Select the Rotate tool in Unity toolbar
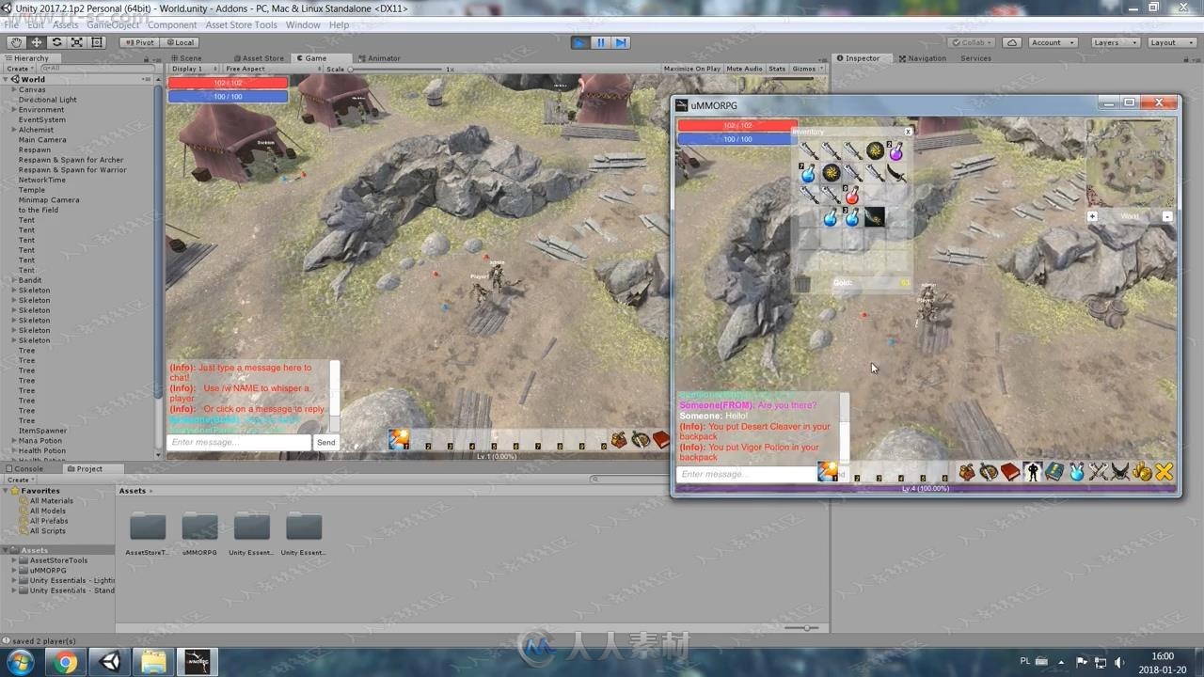 click(56, 42)
